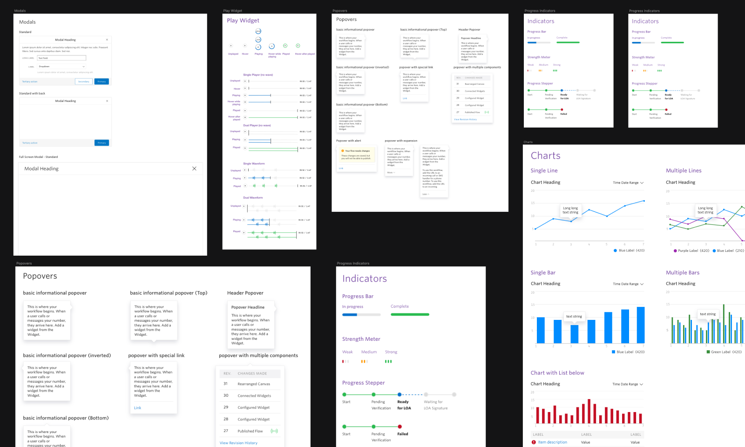Screen dimensions: 745x447
Task: Click play button in Single Waveform Playing row
Action: pos(245,178)
